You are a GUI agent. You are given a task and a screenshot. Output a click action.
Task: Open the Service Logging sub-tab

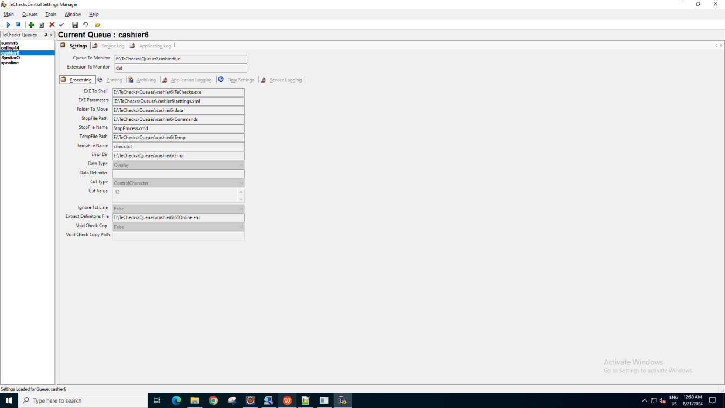pyautogui.click(x=282, y=80)
